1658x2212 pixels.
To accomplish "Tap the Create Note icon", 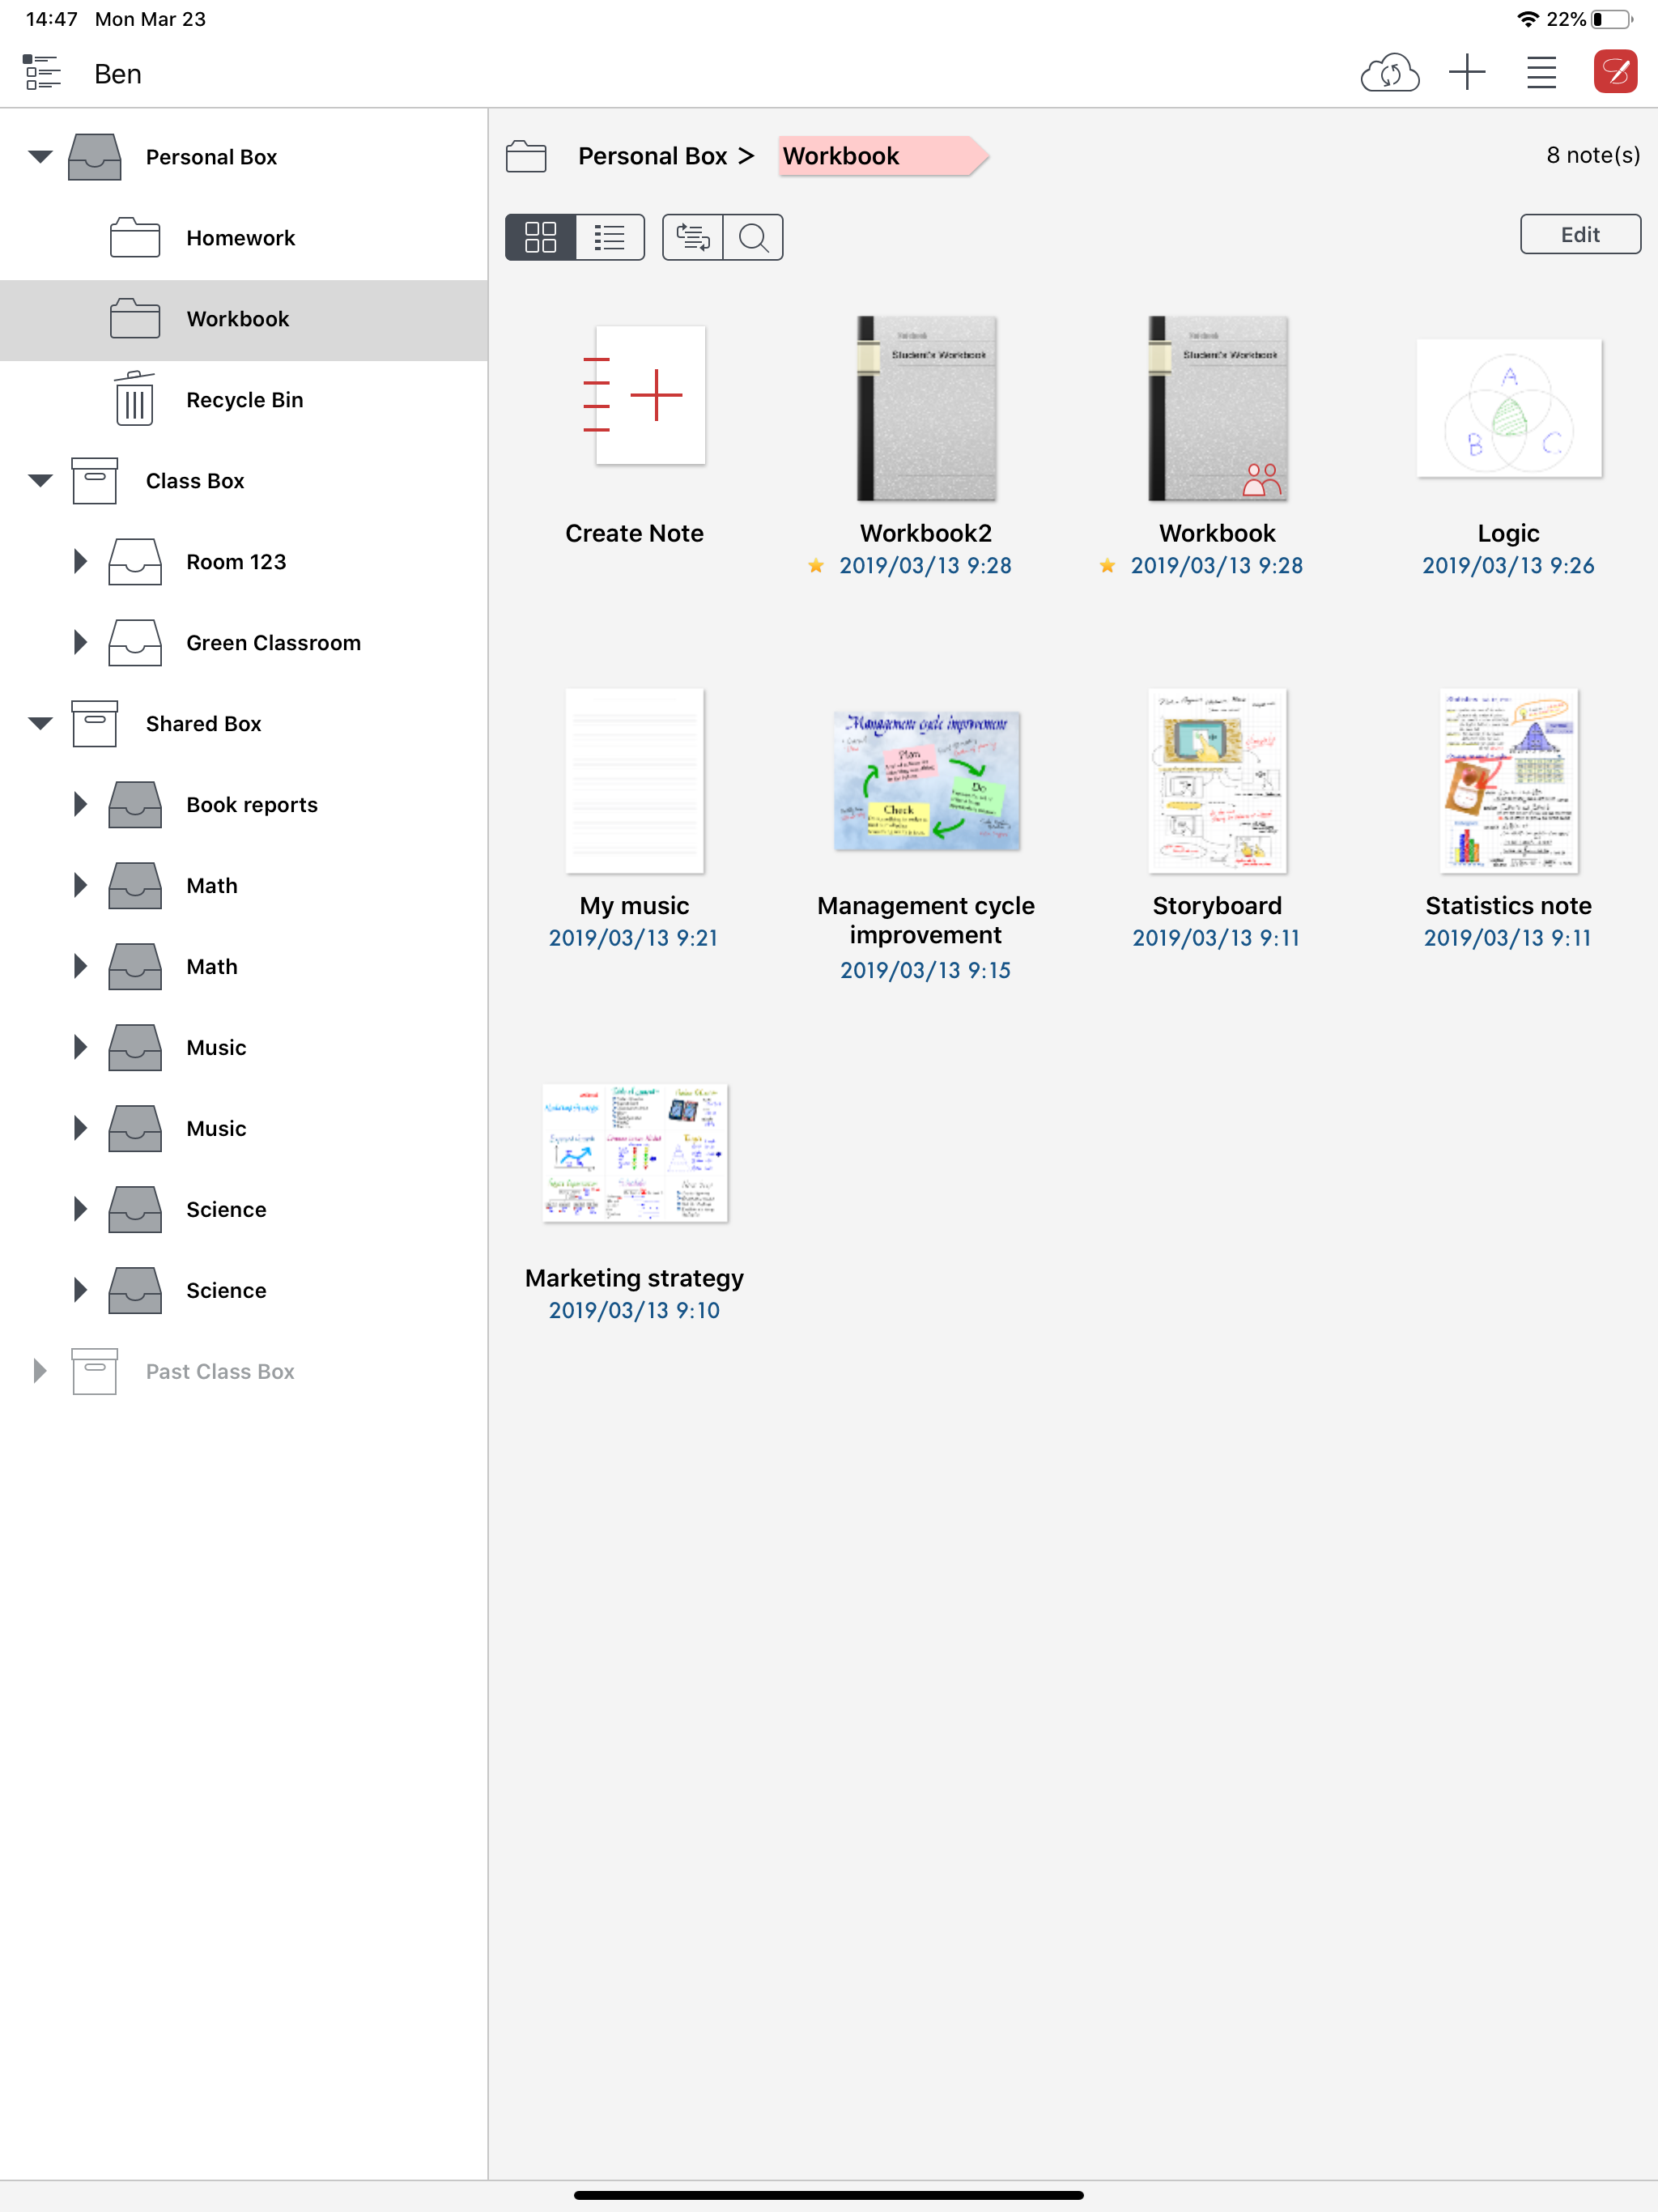I will click(x=650, y=396).
